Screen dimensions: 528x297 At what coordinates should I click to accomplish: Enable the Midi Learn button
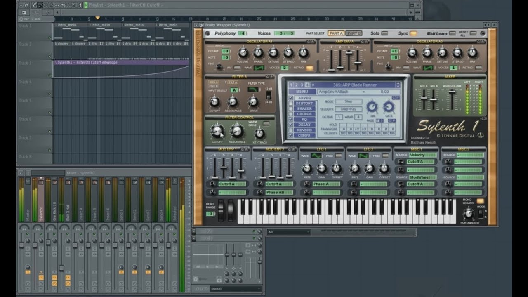[x=453, y=33]
